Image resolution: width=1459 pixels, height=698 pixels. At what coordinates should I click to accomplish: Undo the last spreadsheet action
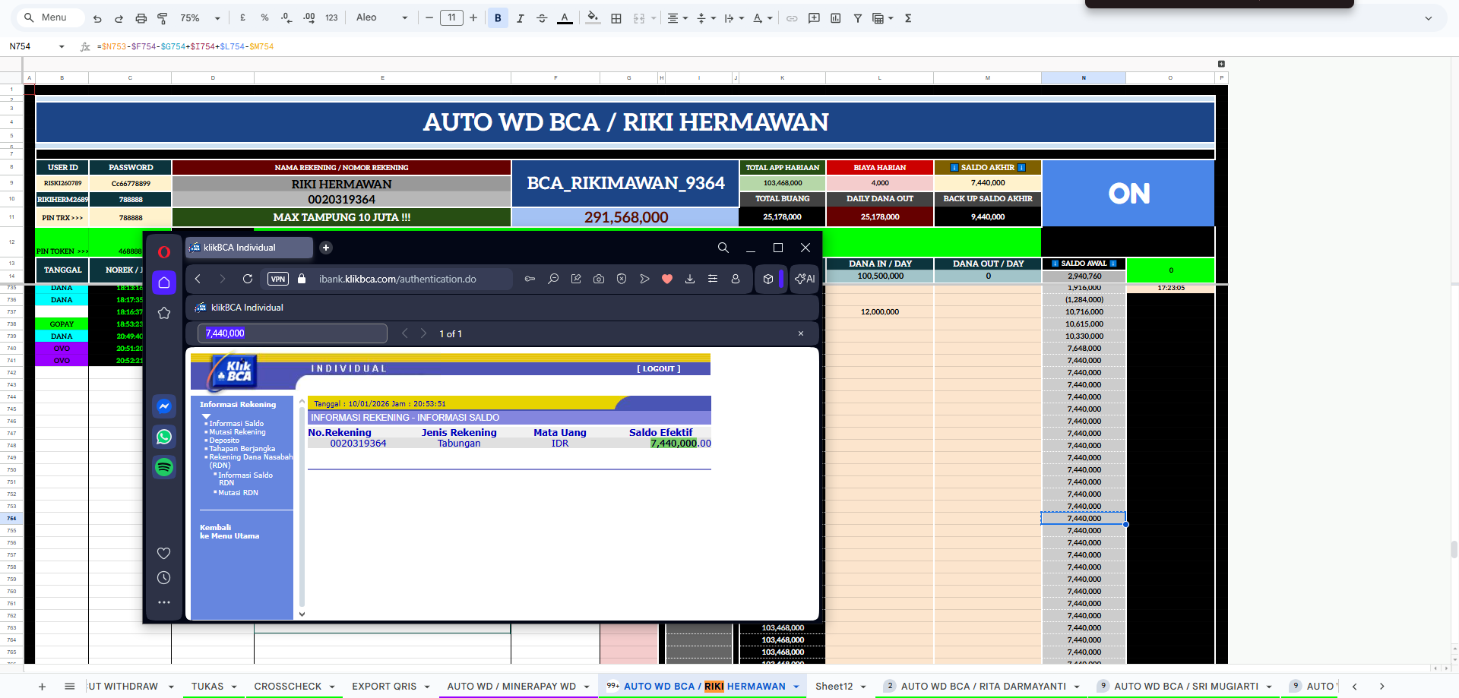click(97, 18)
